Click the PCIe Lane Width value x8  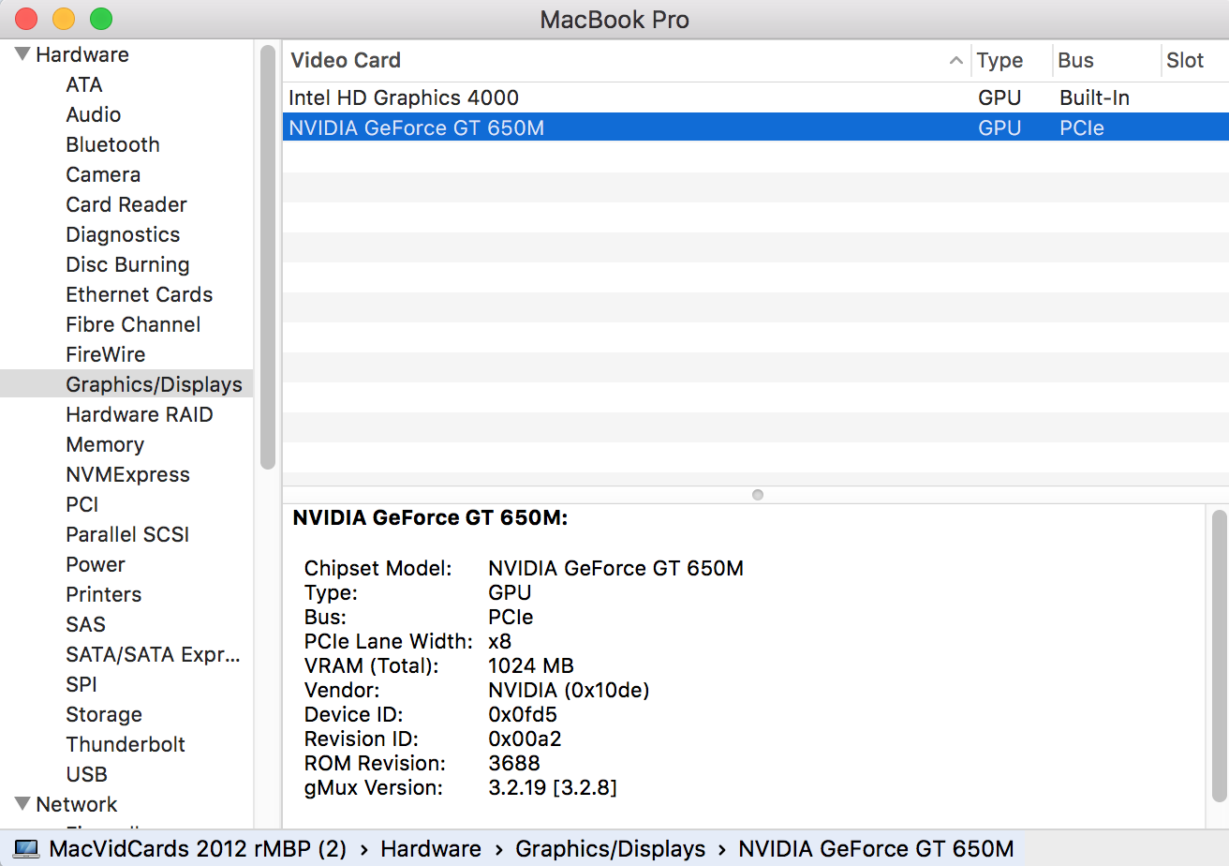click(x=500, y=641)
